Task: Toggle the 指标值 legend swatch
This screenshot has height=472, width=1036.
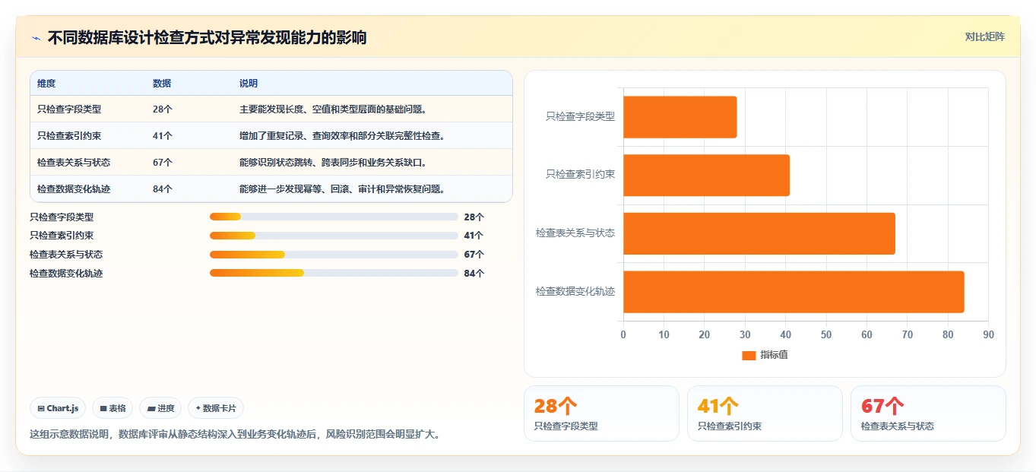Action: tap(749, 355)
